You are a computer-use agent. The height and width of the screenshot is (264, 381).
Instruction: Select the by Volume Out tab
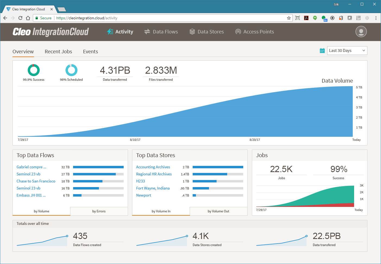218,211
